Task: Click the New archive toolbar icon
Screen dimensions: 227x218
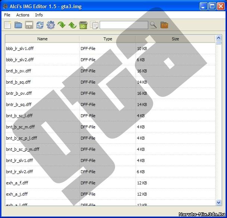Action: tap(7, 25)
